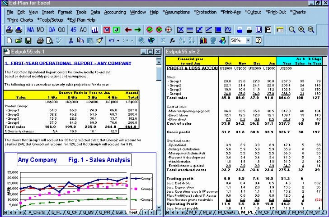Screen dimensions: 329x217
Task: Click the Copy icon
Action: (x=80, y=41)
